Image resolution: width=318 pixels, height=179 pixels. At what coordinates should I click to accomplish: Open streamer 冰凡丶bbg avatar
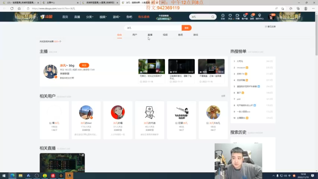point(50,72)
